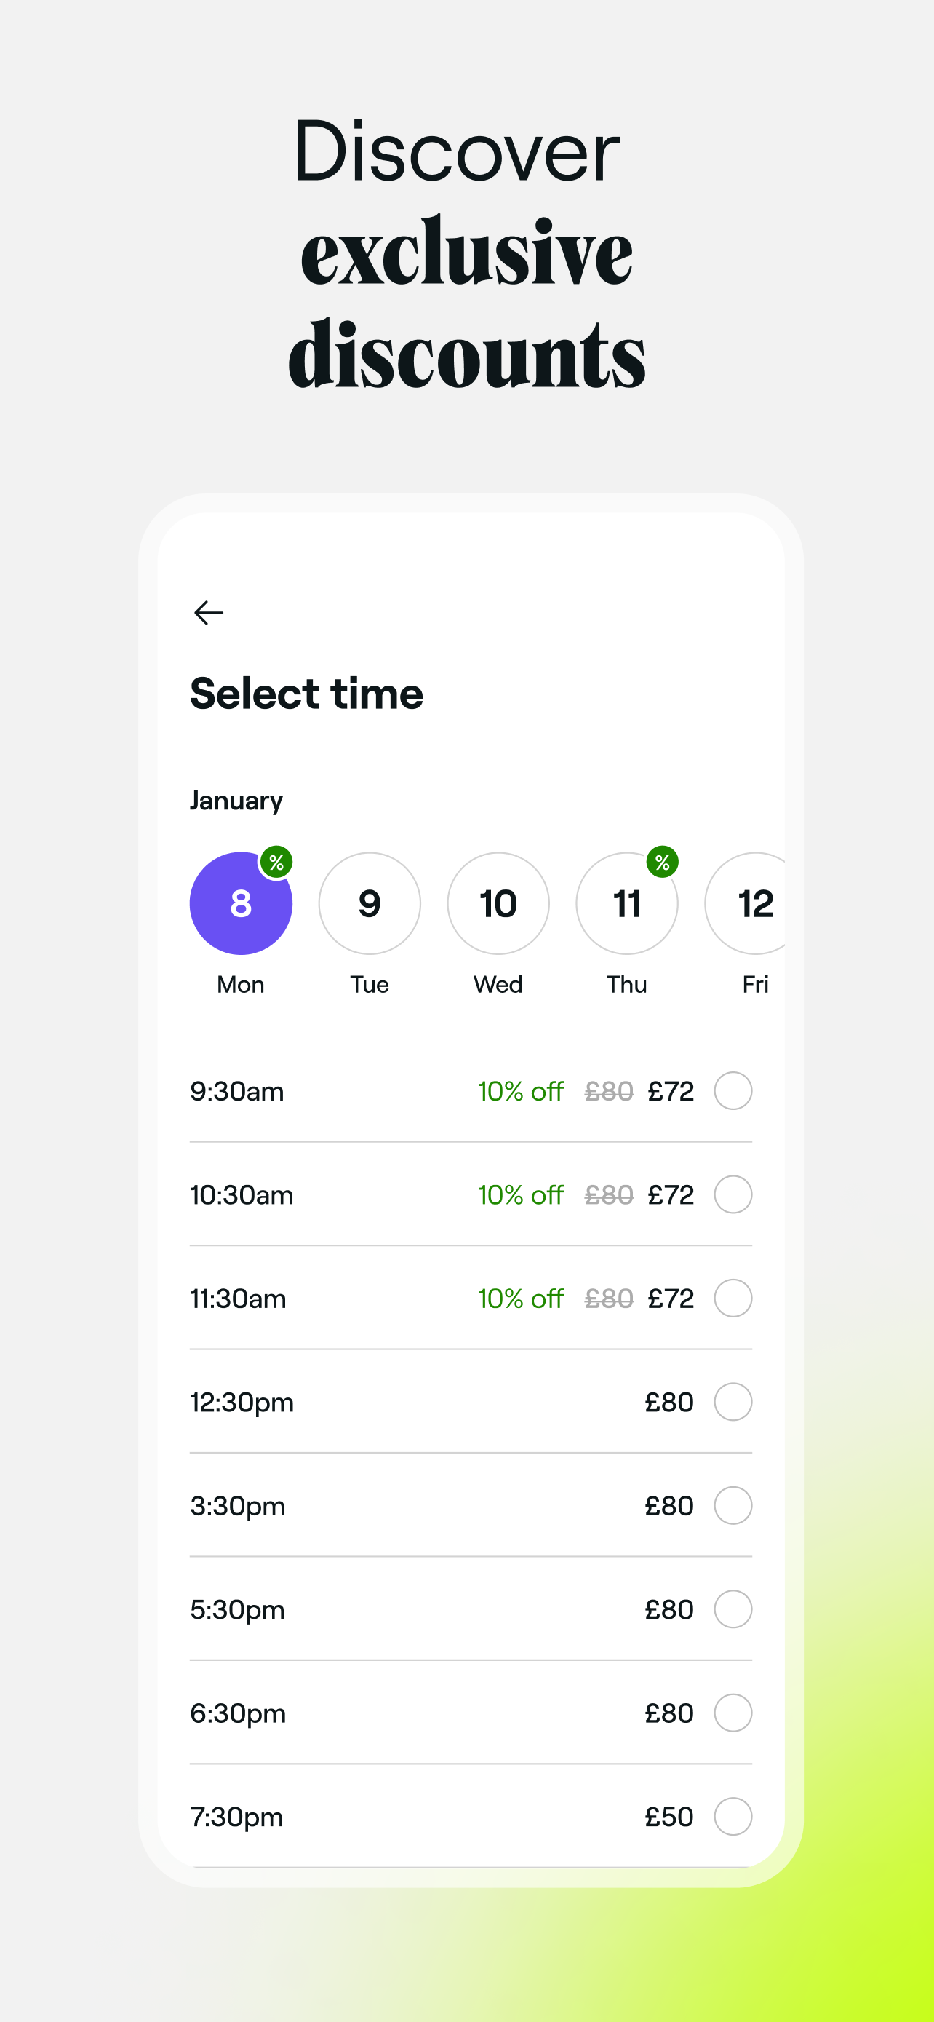Choose the 10:30am time slot radio
934x2022 pixels.
(733, 1194)
